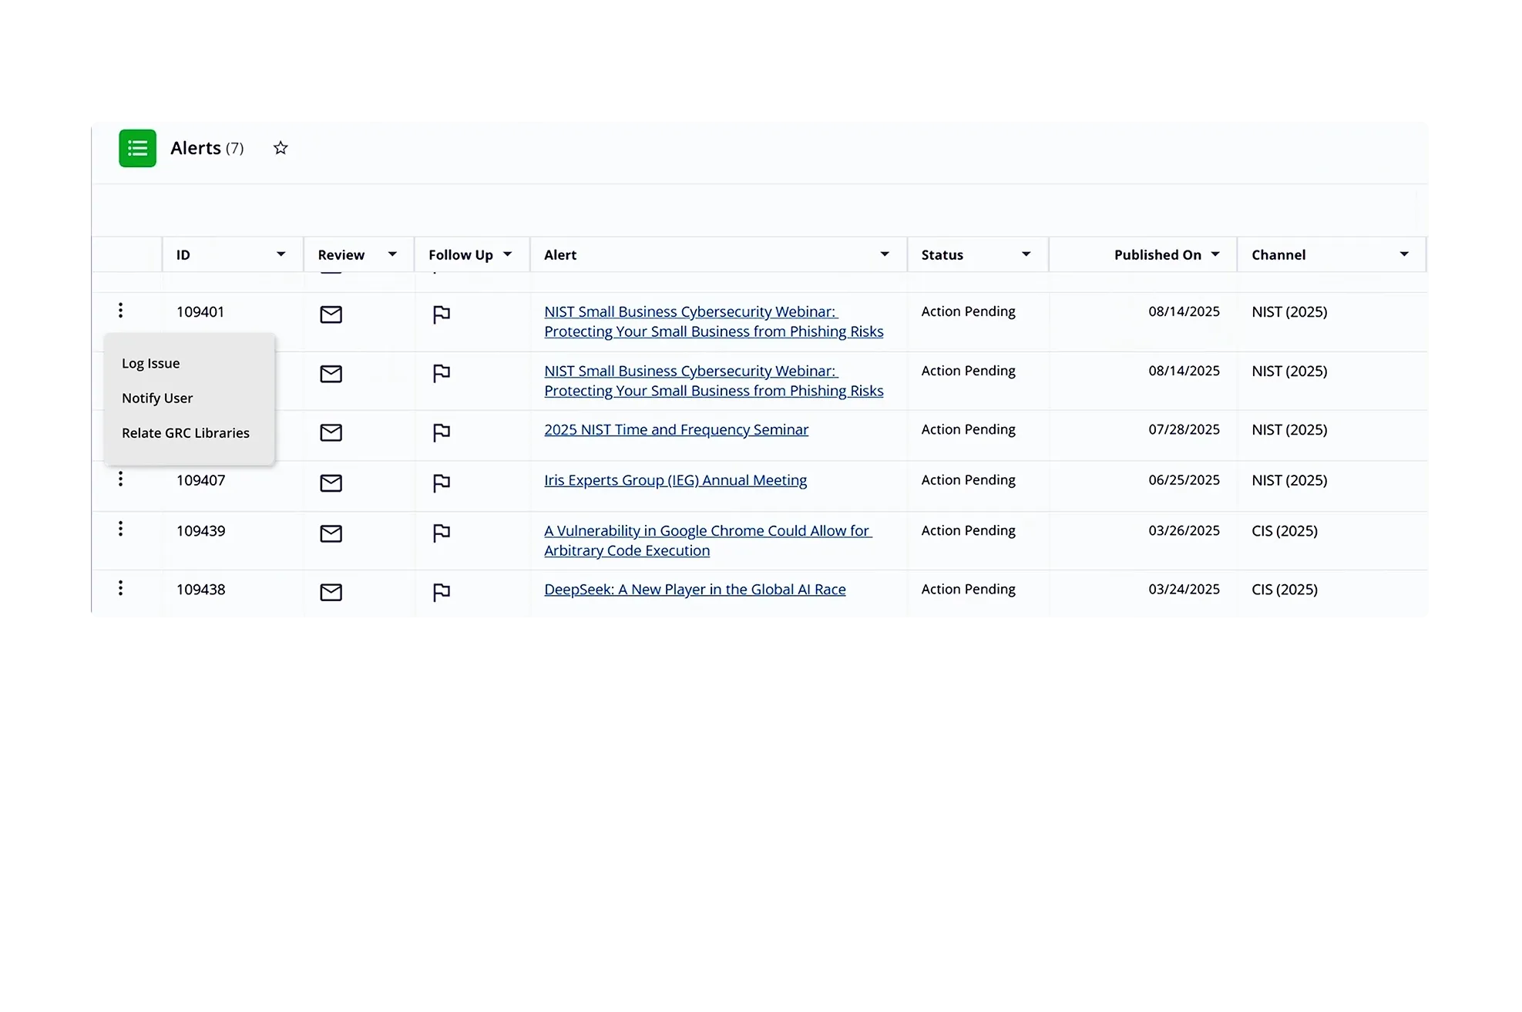Expand the Status column filter dropdown
The height and width of the screenshot is (1012, 1522).
1026,254
